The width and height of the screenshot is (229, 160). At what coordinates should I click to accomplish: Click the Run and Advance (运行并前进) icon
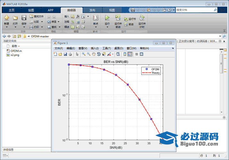118,18
